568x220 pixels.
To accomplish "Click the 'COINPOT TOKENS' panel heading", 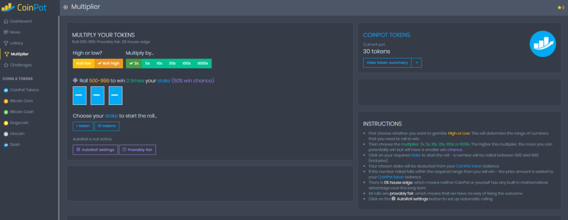I will [x=387, y=35].
